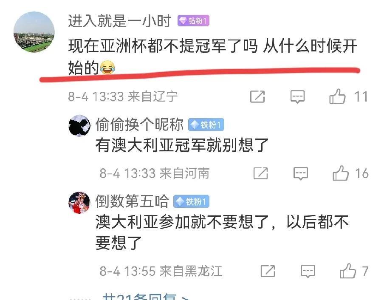The image size is (384, 300).
Task: Open reply box for 偷偷换个昵称's comment
Action: tap(301, 173)
